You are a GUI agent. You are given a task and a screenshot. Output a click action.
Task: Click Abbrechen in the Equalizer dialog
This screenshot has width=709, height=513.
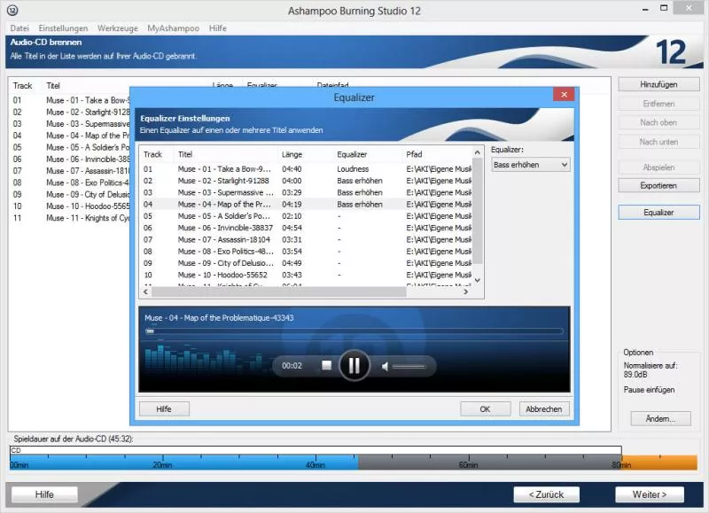click(x=544, y=408)
